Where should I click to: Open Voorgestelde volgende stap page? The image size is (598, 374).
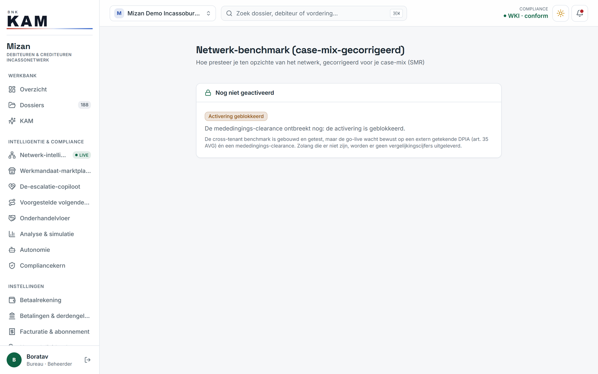[x=50, y=203]
